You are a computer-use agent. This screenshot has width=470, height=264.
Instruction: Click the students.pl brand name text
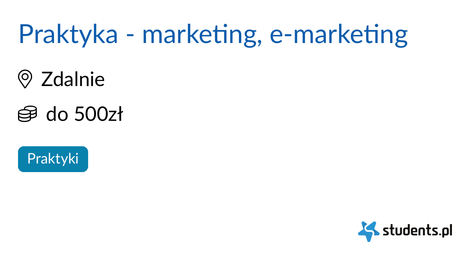click(x=417, y=231)
